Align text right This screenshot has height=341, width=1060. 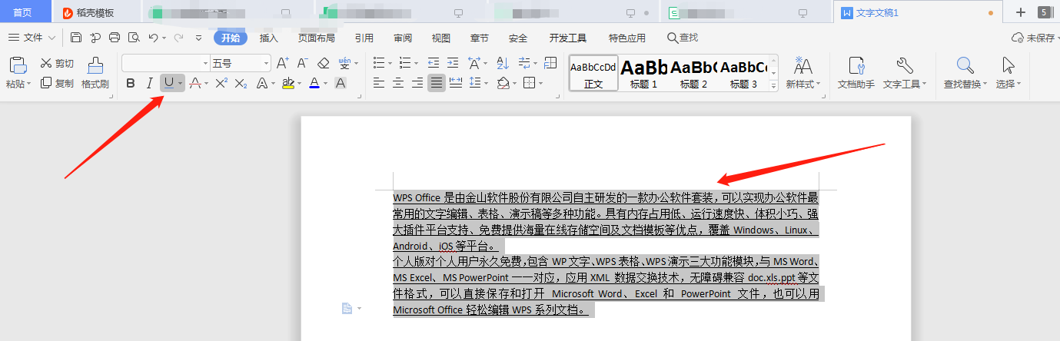(417, 83)
